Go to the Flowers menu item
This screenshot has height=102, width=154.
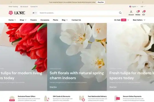(33, 20)
